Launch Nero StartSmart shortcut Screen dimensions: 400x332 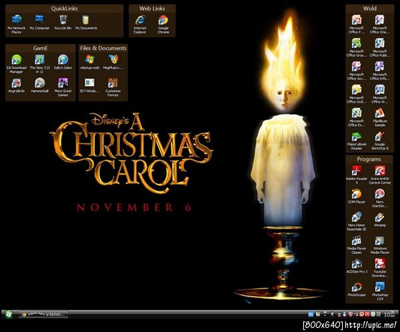(379, 198)
